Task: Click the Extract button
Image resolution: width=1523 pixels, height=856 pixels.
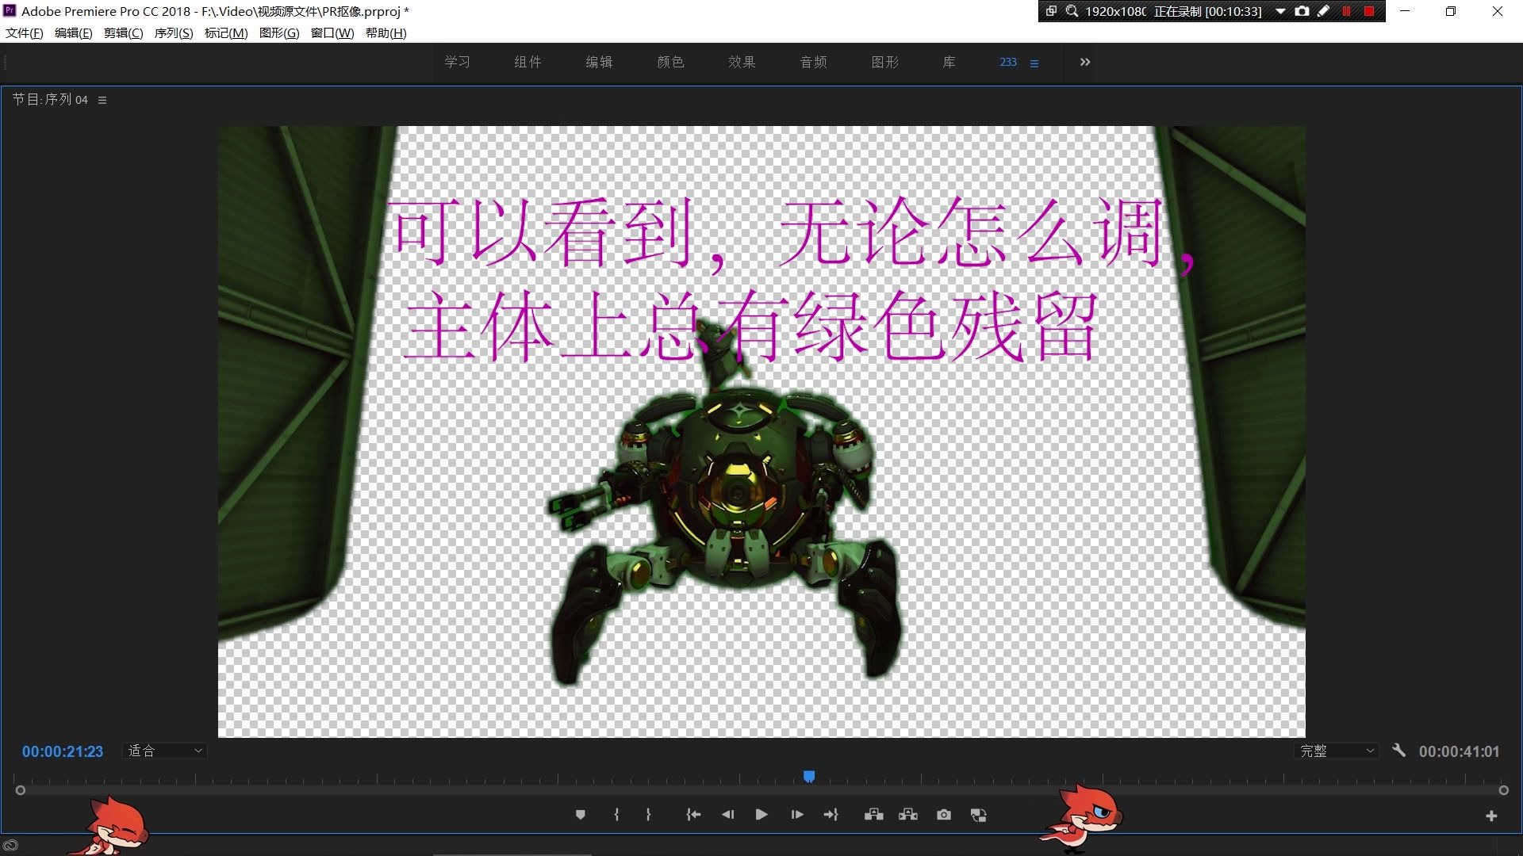Action: pyautogui.click(x=908, y=815)
